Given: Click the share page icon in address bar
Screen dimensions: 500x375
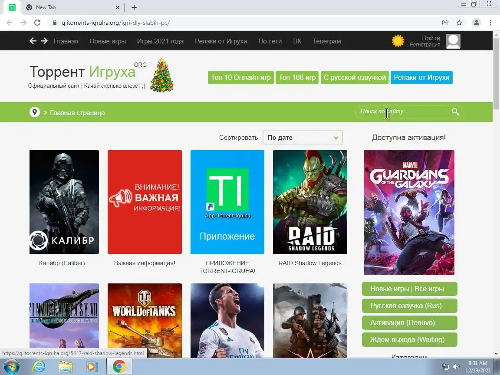Looking at the screenshot, I should [445, 23].
